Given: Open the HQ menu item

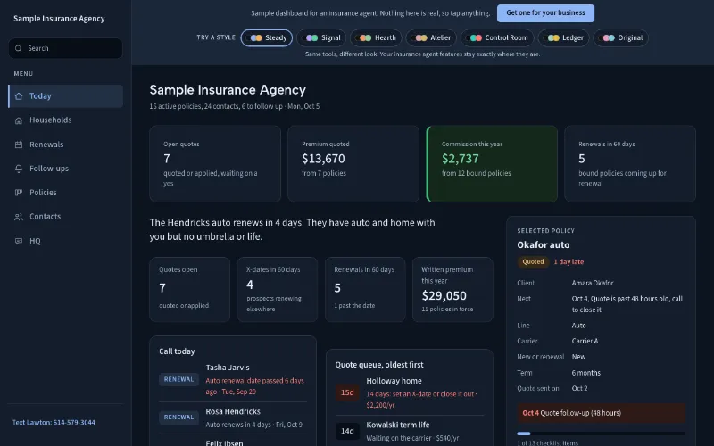Looking at the screenshot, I should click(65, 241).
